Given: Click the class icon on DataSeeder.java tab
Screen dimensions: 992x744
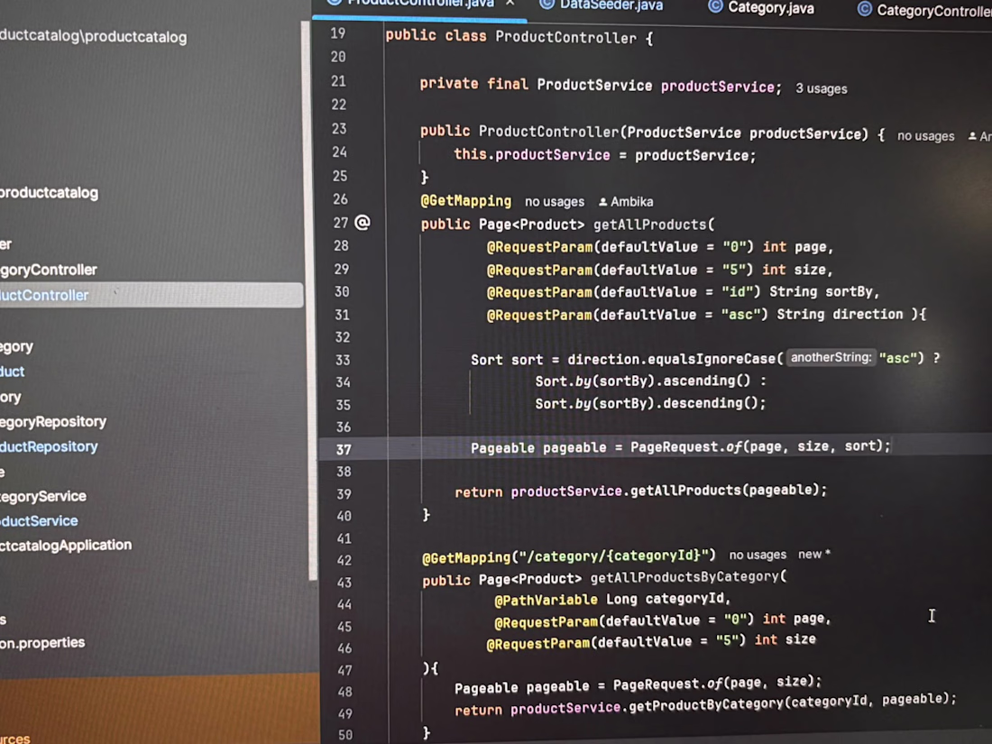Looking at the screenshot, I should [x=547, y=4].
